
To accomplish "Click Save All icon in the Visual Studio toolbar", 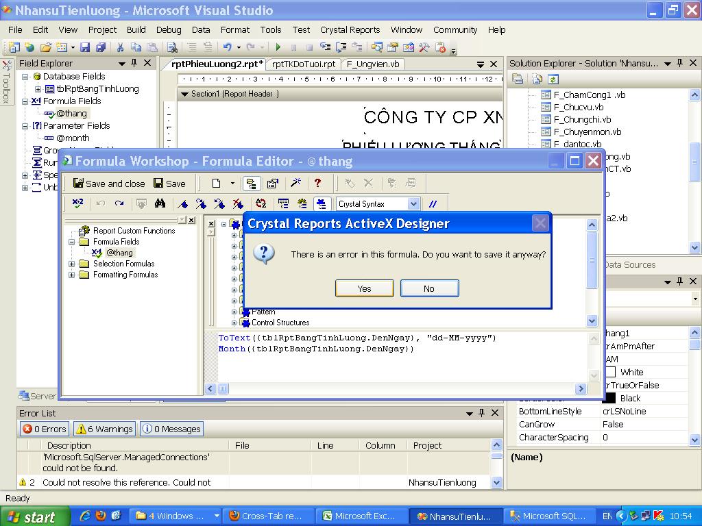I will click(x=101, y=47).
